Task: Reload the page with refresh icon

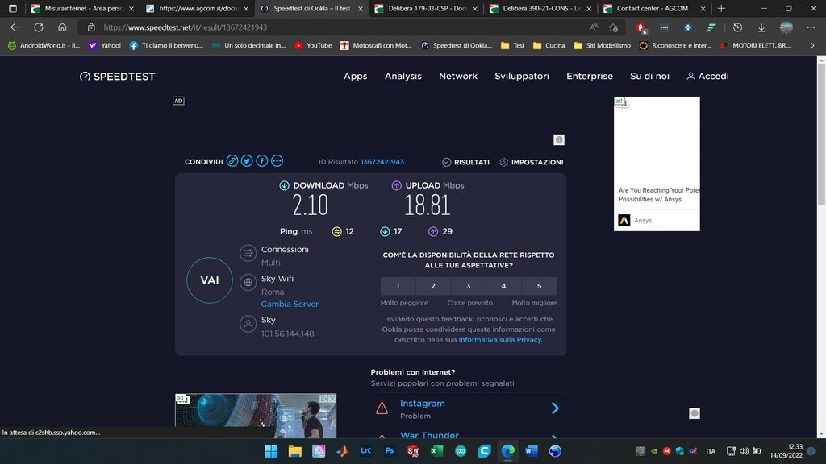Action: [39, 27]
